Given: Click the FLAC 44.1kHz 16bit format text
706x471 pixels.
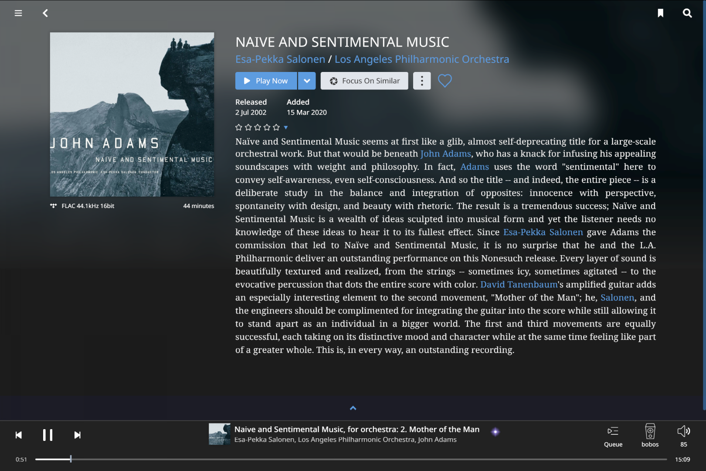Looking at the screenshot, I should point(88,206).
